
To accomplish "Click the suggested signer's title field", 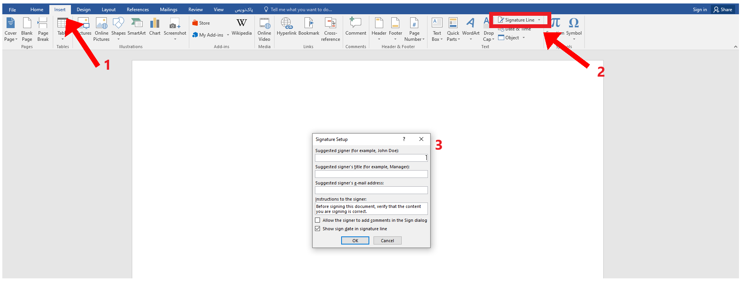I will pos(371,174).
